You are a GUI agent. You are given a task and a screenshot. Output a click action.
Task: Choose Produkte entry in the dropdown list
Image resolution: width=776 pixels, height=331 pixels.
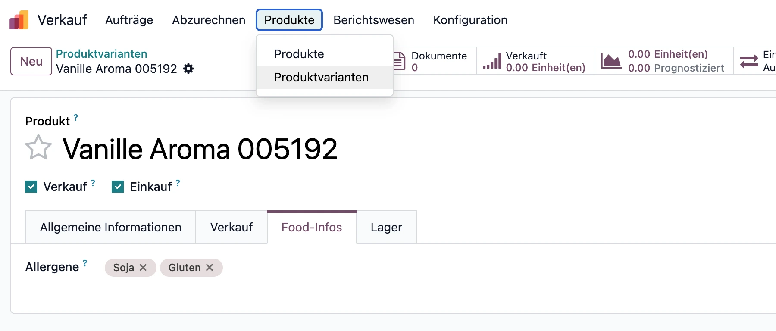299,54
